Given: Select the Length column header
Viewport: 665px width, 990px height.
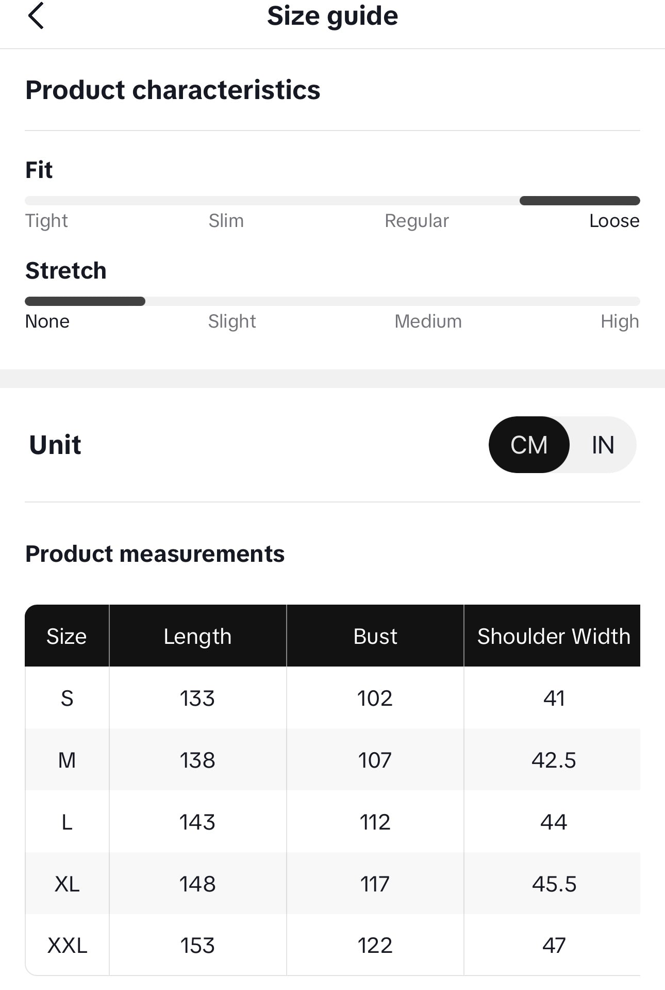Looking at the screenshot, I should [197, 636].
